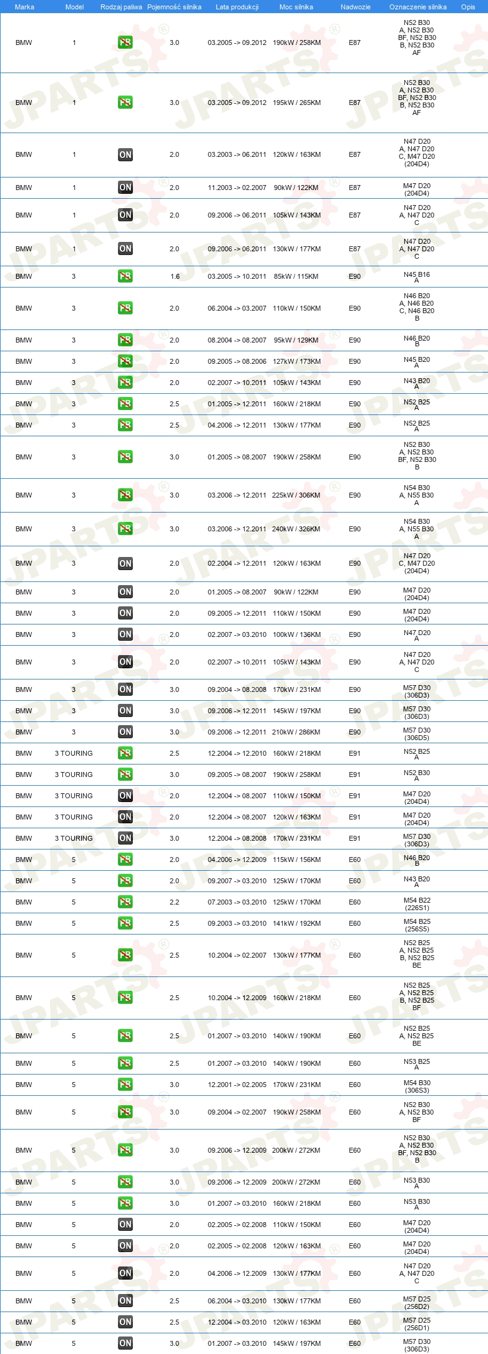Screen dimensions: 488x1354
Task: Click diesel ON icon in E90 170kW / 231KM row
Action: coord(125,690)
